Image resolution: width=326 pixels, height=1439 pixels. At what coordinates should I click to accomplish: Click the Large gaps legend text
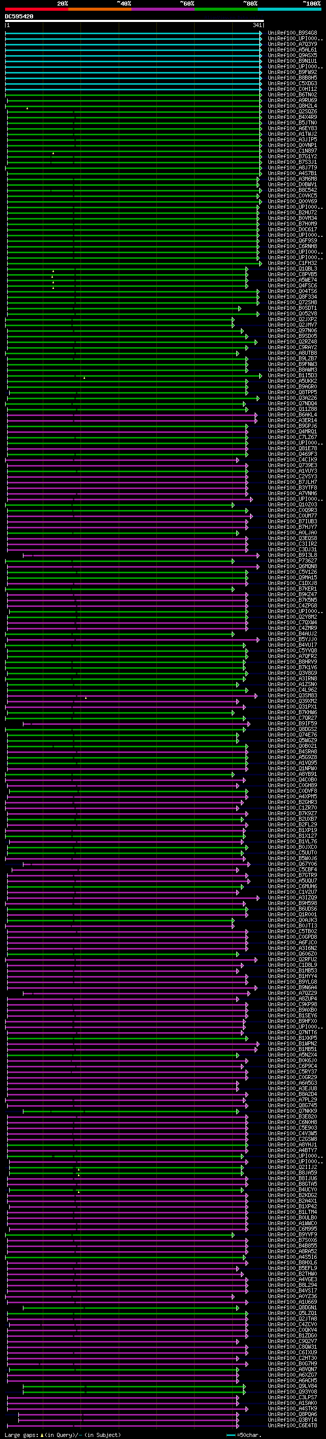point(63,1435)
